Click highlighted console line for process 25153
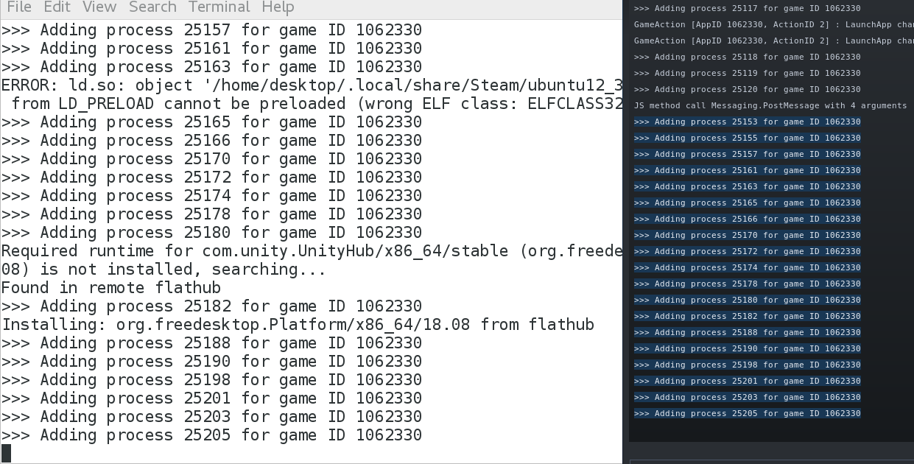Screen dimensions: 914x464 pyautogui.click(x=747, y=122)
